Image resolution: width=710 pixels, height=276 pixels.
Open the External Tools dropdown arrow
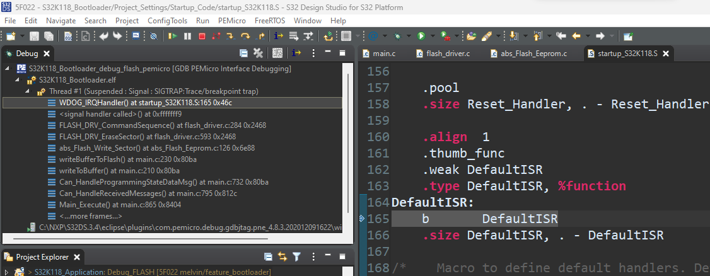click(457, 36)
